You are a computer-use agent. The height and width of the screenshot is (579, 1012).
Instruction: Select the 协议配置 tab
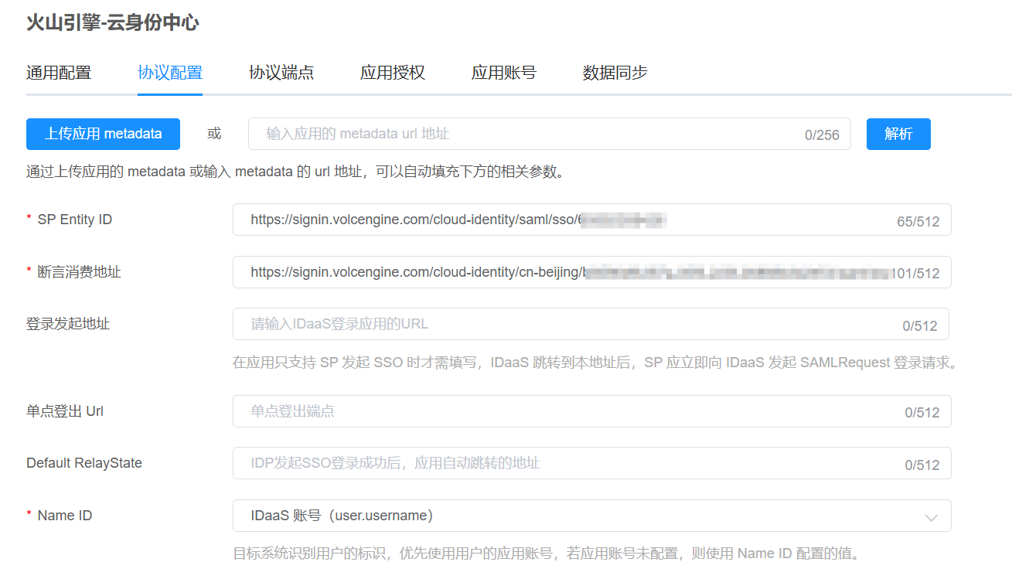coord(170,73)
